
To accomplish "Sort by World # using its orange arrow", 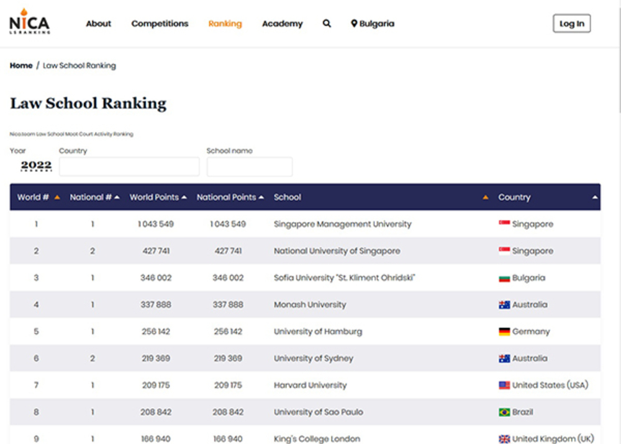I will (x=57, y=197).
